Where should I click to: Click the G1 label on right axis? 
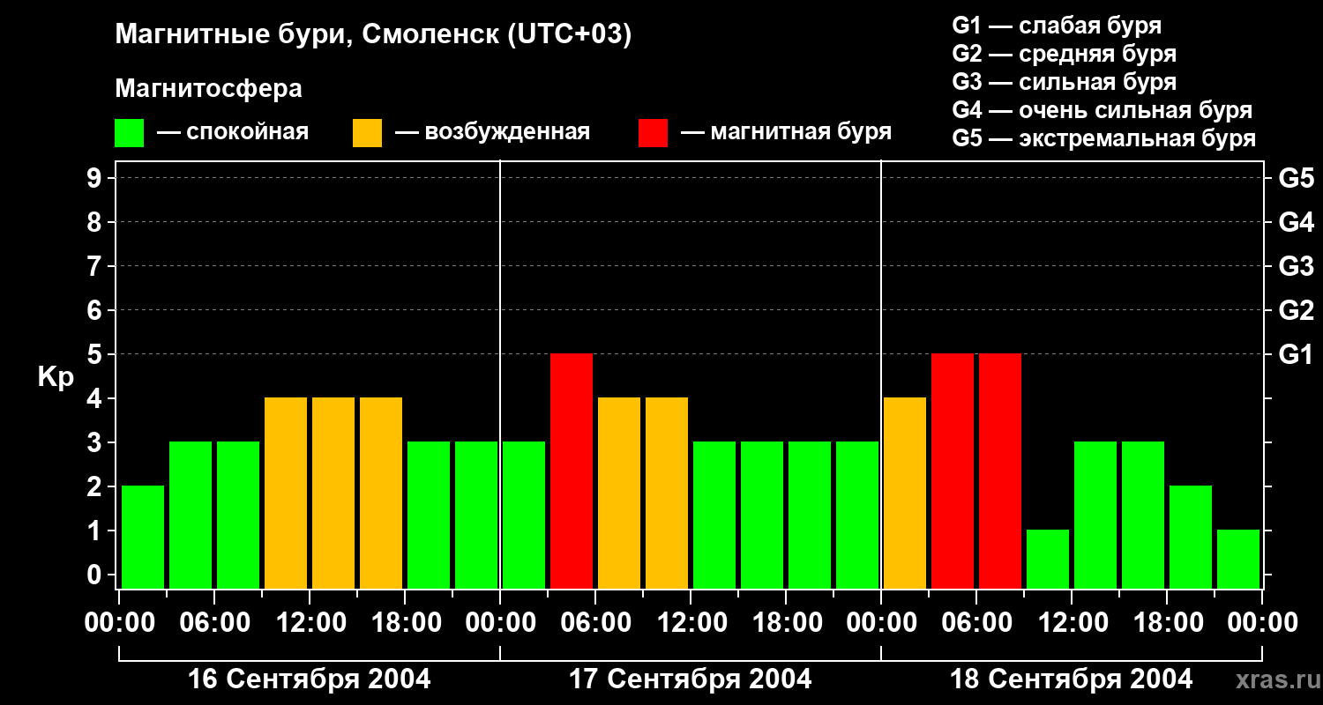coord(1296,354)
